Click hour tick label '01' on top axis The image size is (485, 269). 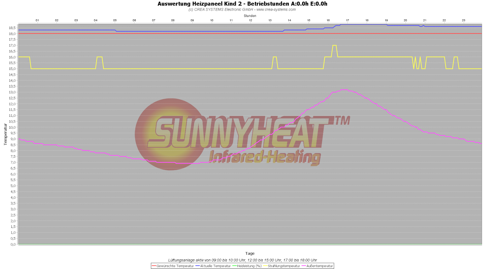coord(37,20)
